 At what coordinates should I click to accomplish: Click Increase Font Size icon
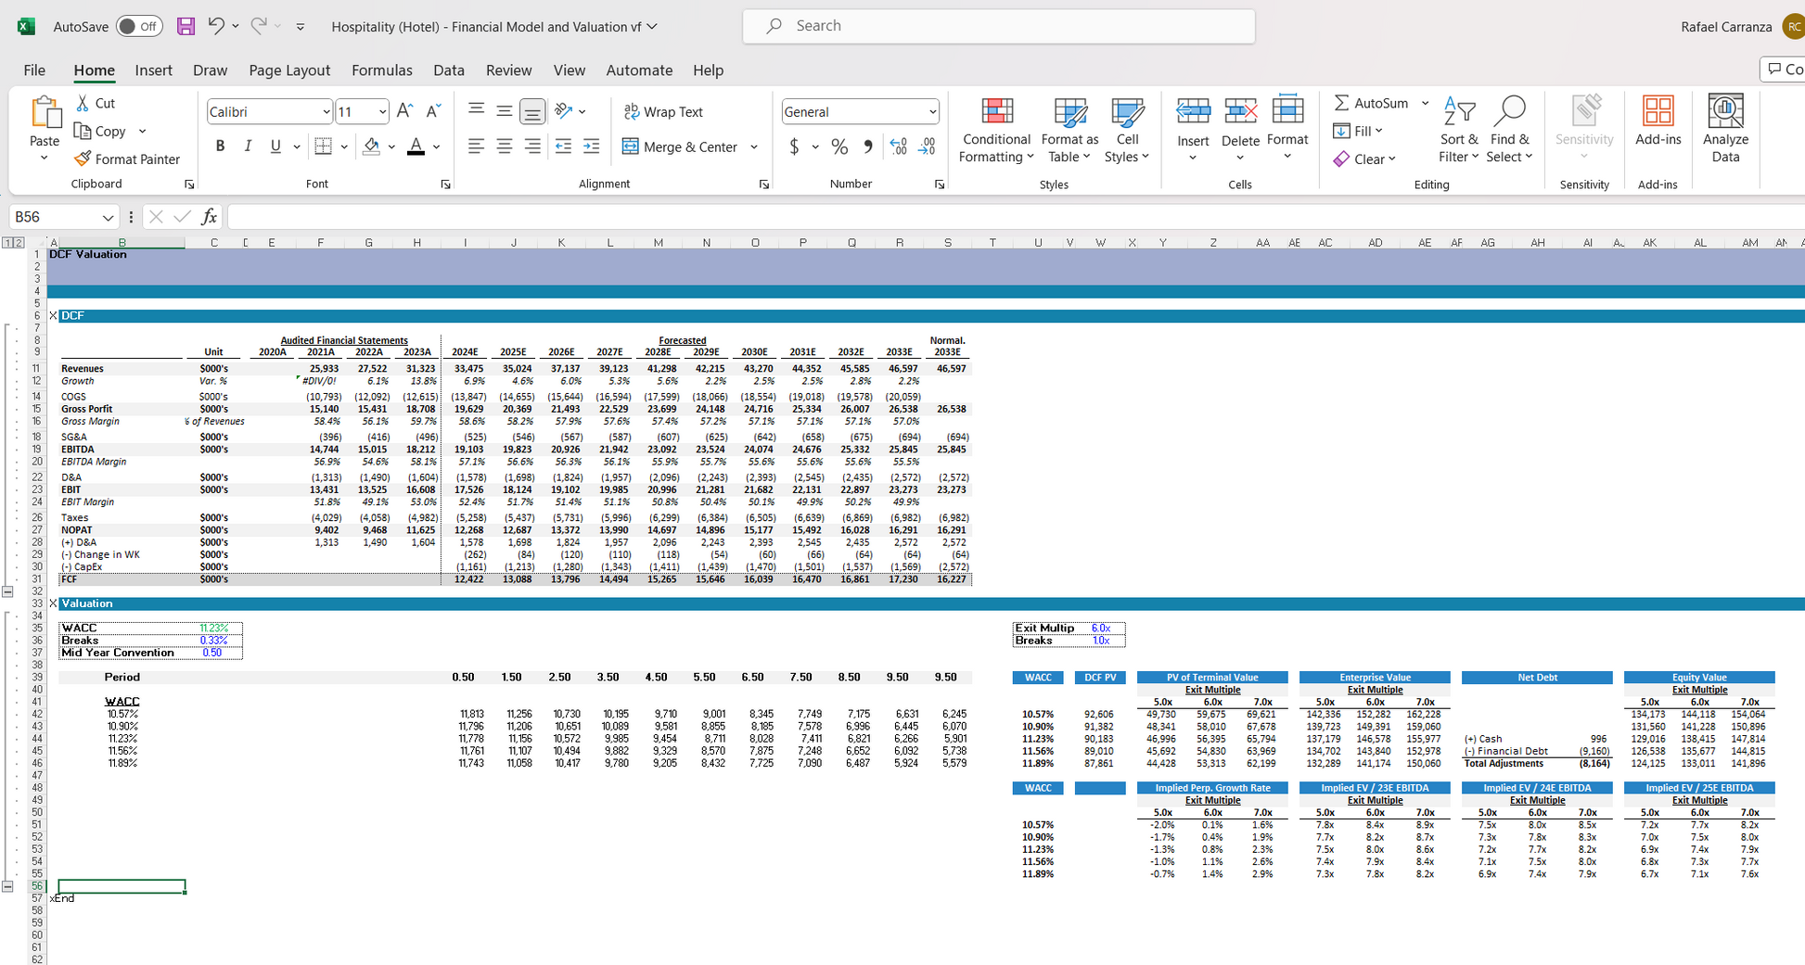pyautogui.click(x=404, y=111)
